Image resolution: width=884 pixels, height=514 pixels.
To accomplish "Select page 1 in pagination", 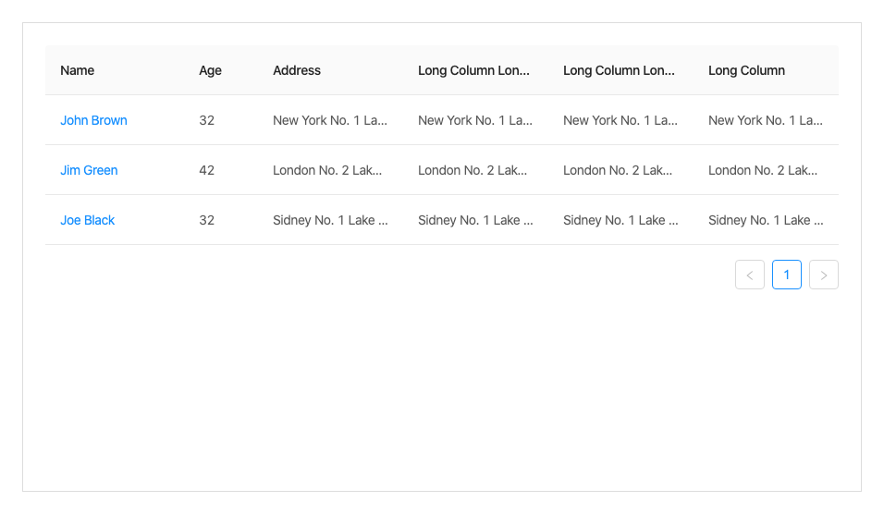I will coord(787,275).
